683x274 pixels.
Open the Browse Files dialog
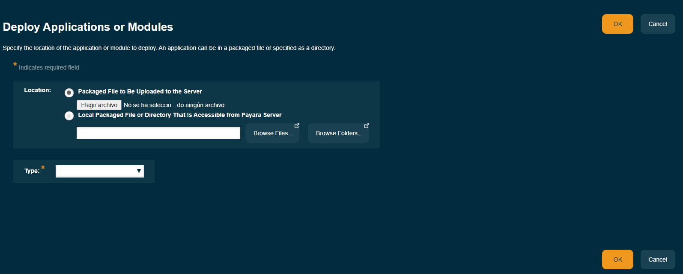(x=272, y=134)
